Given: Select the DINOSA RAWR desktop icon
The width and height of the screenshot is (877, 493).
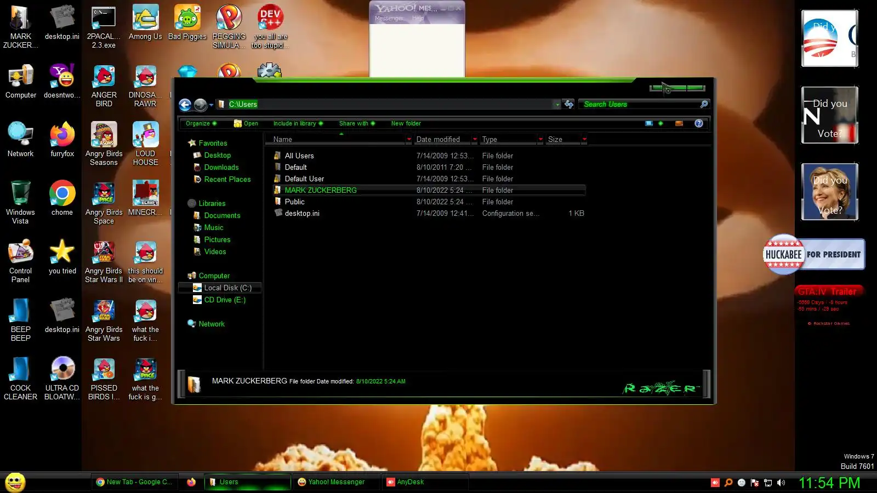Looking at the screenshot, I should click(145, 86).
